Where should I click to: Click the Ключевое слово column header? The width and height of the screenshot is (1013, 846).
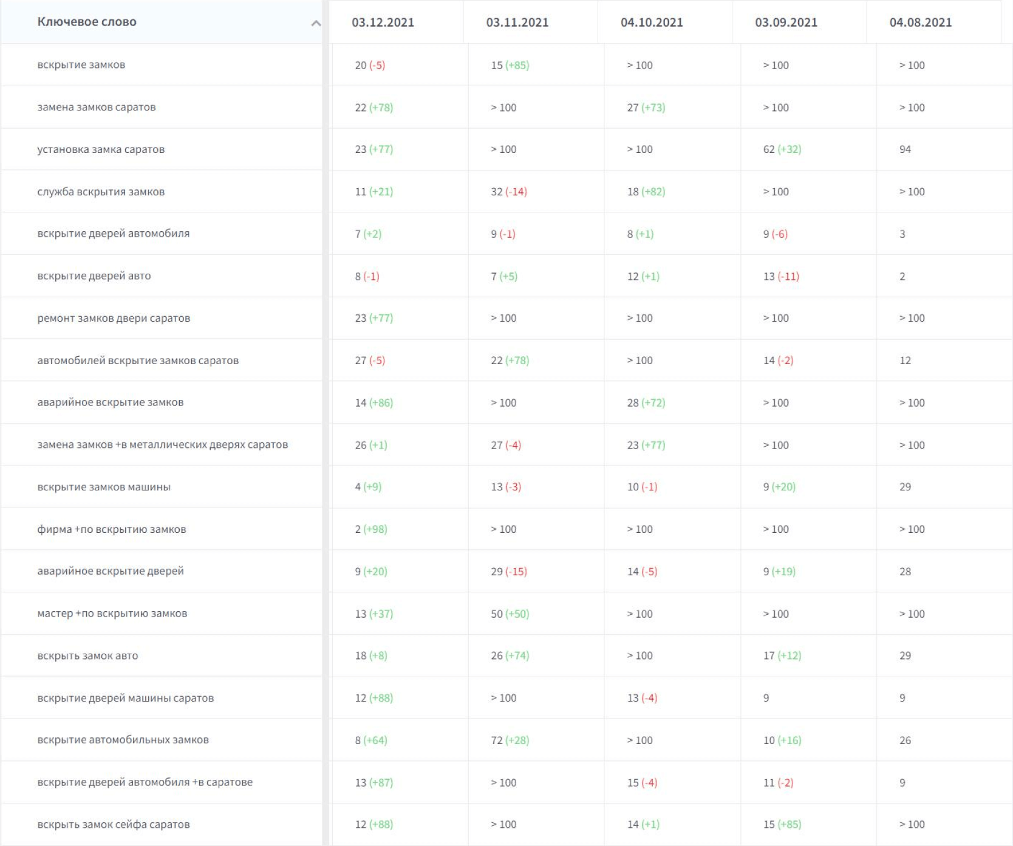(87, 22)
